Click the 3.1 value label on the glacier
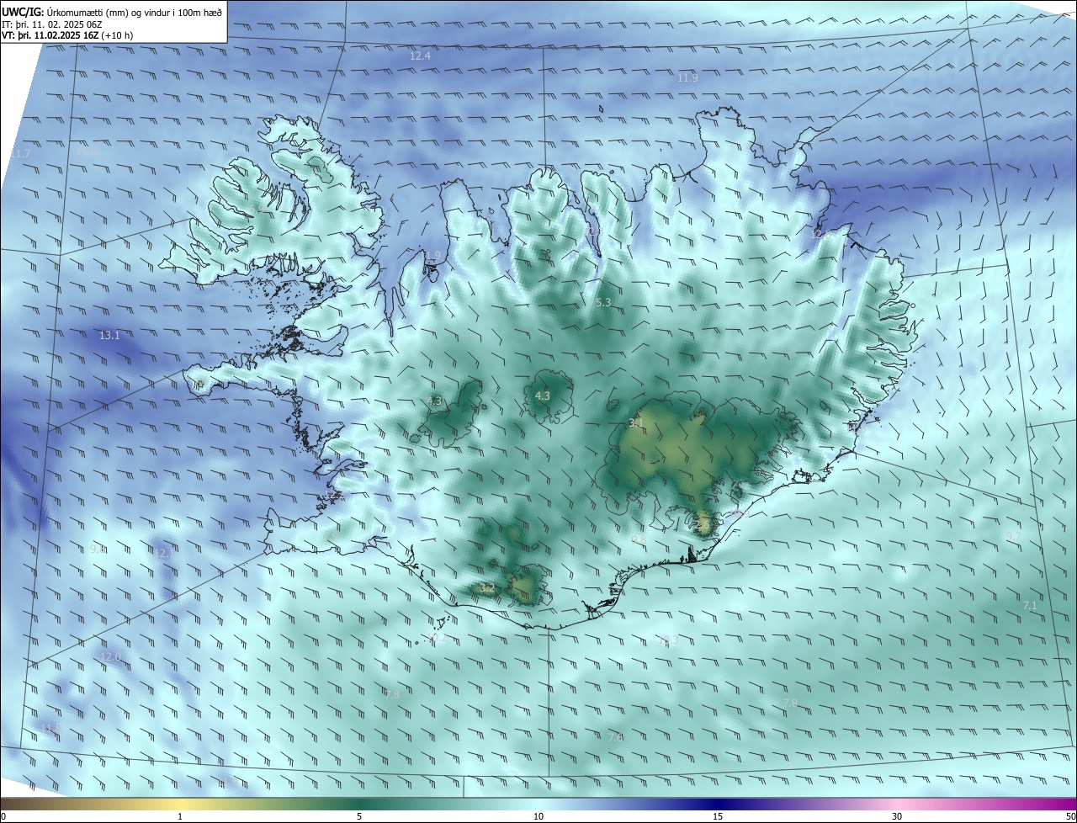 point(636,422)
